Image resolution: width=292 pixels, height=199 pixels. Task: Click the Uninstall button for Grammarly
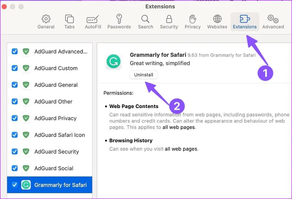tap(143, 75)
